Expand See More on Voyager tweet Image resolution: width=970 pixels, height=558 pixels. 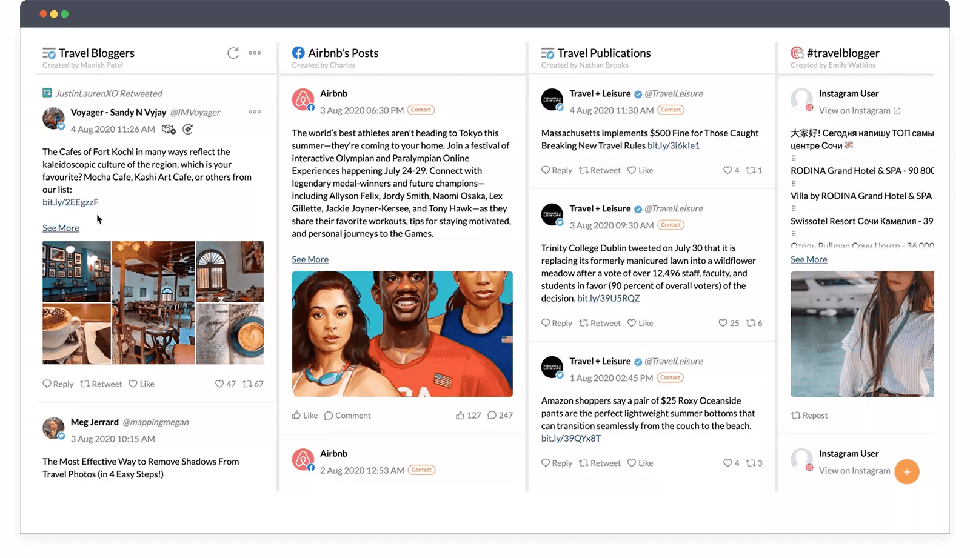[61, 228]
